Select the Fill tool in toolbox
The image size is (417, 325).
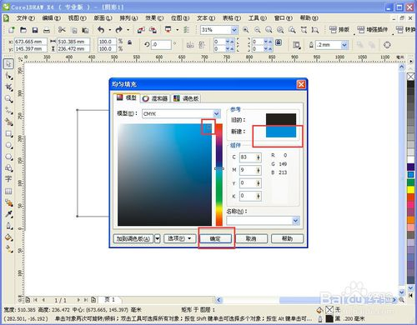point(8,237)
